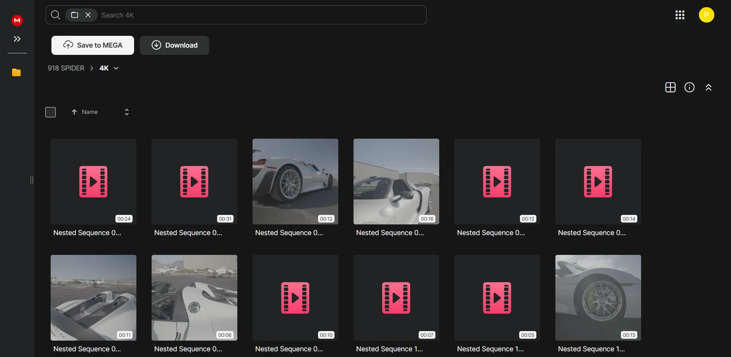Open the yellow folder icon in sidebar

(x=16, y=72)
